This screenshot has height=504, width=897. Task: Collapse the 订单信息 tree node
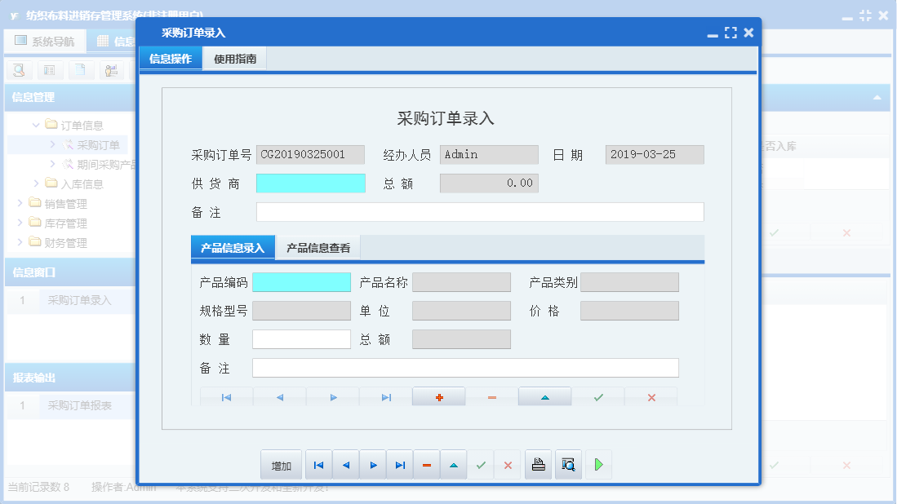coord(38,125)
